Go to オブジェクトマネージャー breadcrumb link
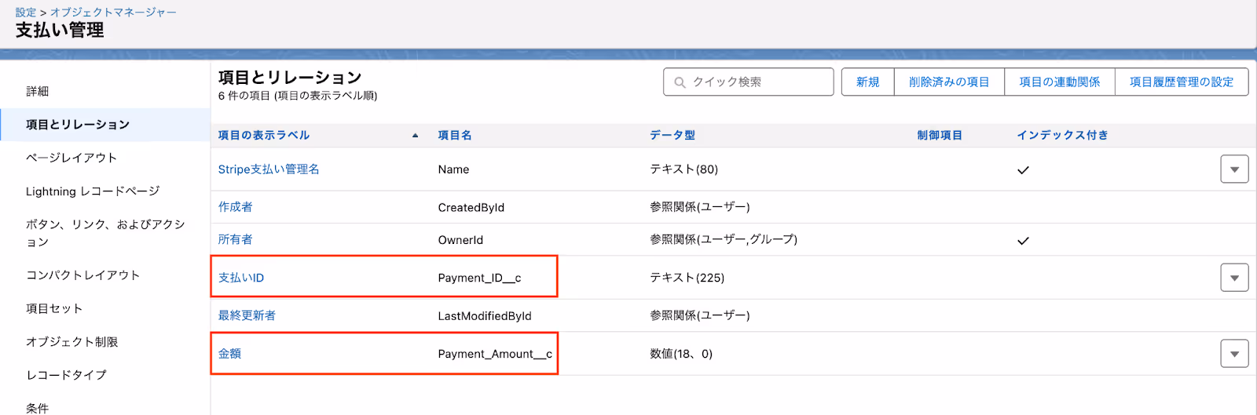1257x415 pixels. 113,13
